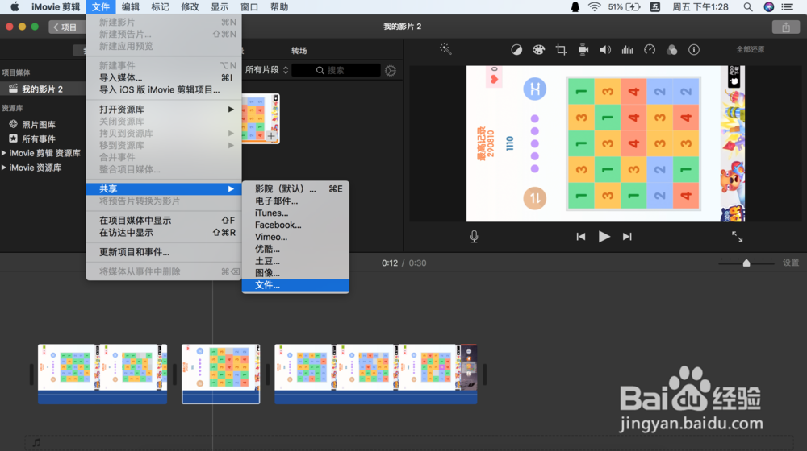Screen dimensions: 807x451
Task: Choose iTunes... share option
Action: click(x=295, y=213)
